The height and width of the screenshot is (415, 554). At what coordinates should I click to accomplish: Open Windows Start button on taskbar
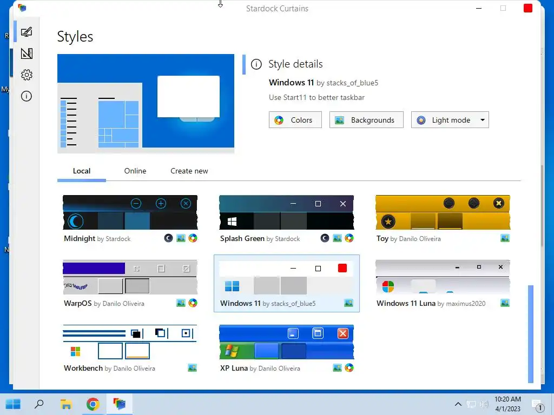pyautogui.click(x=13, y=404)
